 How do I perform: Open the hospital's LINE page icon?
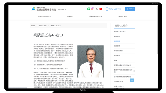89,9
